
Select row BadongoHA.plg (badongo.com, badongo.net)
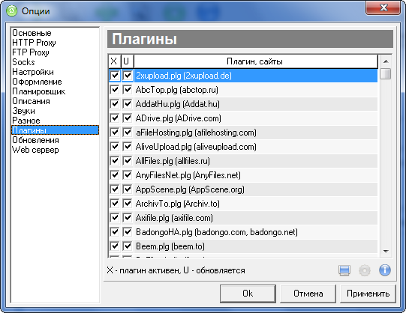256,232
